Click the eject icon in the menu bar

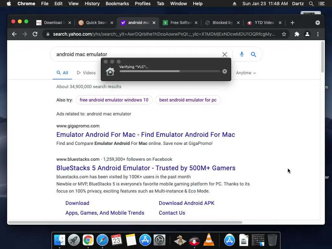pos(234,4)
